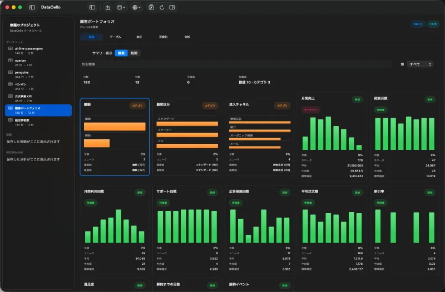The height and width of the screenshot is (292, 445).
Task: Switch to the テーブル tab
Action: click(115, 37)
